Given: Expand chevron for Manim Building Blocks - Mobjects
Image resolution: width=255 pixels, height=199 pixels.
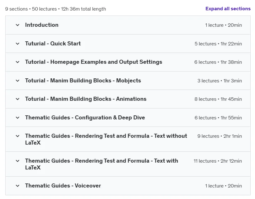Looking at the screenshot, I should (x=17, y=81).
